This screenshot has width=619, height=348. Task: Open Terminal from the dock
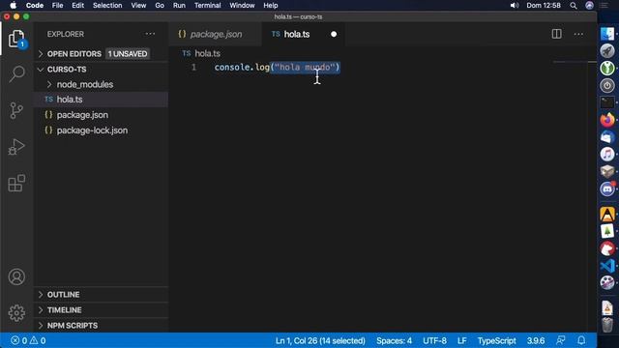click(x=607, y=102)
